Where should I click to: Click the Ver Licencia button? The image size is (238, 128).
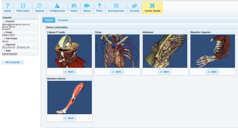click(x=13, y=62)
